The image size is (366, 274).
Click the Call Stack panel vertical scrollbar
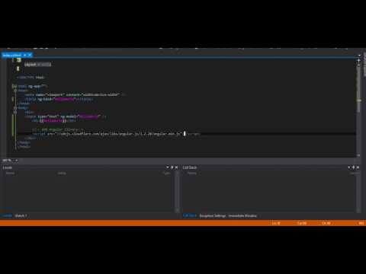(x=358, y=192)
